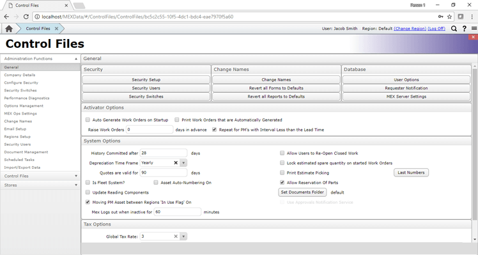
Task: Open Email Setup in the sidebar
Action: click(x=15, y=129)
